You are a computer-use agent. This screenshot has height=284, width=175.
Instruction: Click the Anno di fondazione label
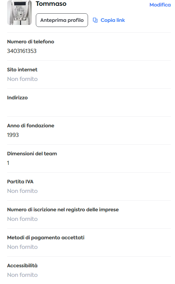coord(31,126)
